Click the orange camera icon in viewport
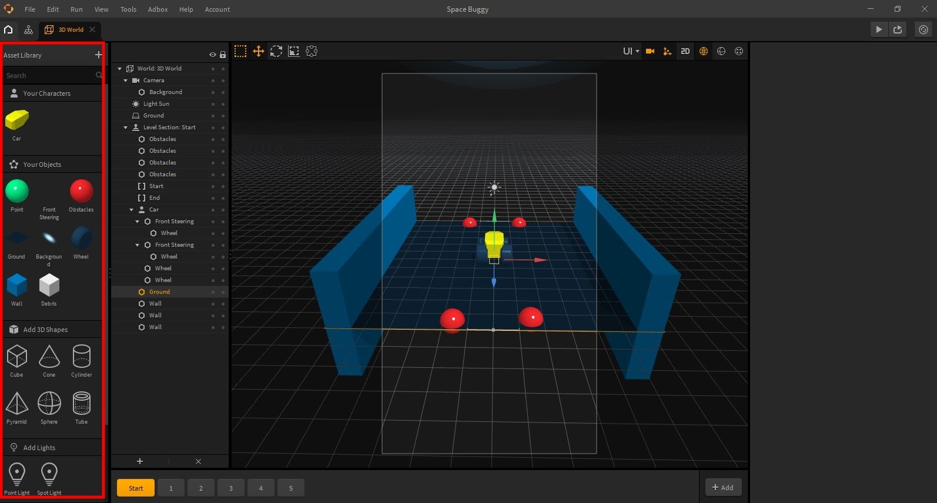This screenshot has height=503, width=937. click(x=650, y=52)
